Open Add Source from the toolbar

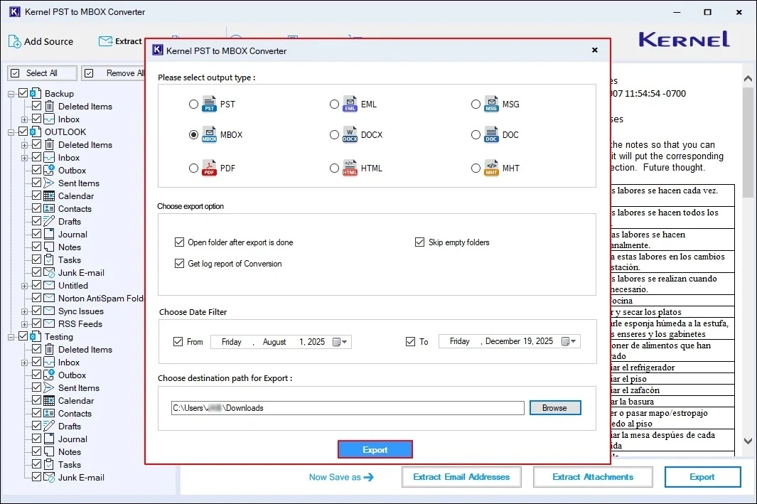point(41,41)
